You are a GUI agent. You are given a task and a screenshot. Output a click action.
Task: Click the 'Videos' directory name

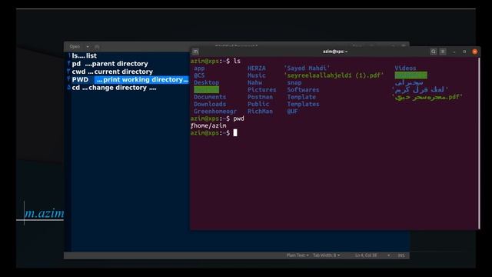point(405,68)
